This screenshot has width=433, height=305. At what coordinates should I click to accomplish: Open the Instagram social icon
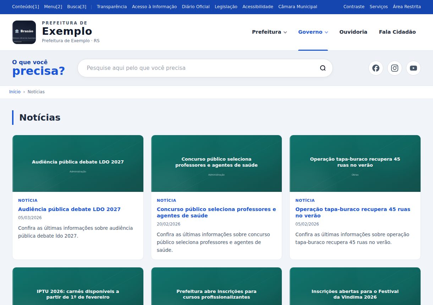coord(395,68)
